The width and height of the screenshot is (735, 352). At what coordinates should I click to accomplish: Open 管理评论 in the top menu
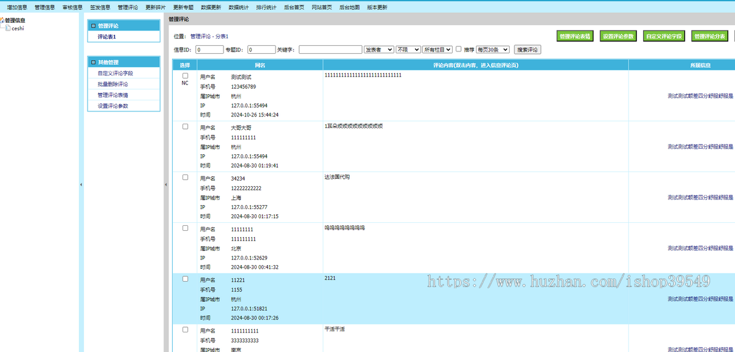point(127,7)
